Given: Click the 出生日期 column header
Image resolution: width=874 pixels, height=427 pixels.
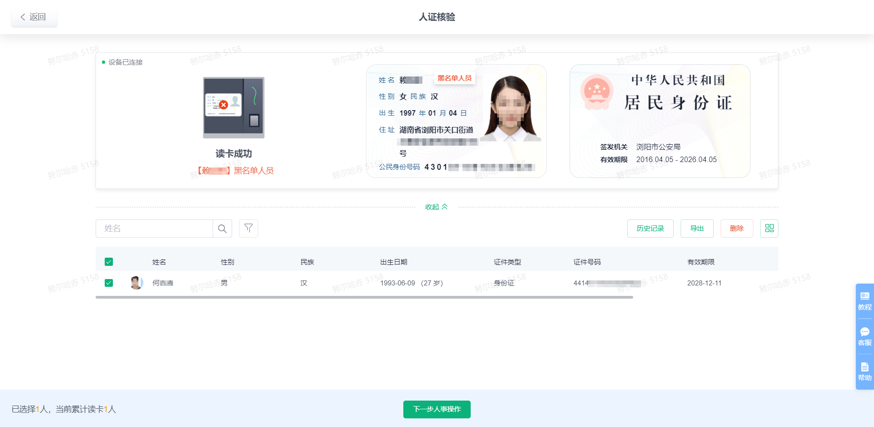Looking at the screenshot, I should tap(394, 262).
